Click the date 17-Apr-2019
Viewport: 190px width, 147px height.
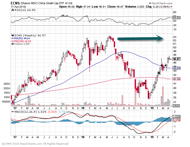click(x=18, y=7)
